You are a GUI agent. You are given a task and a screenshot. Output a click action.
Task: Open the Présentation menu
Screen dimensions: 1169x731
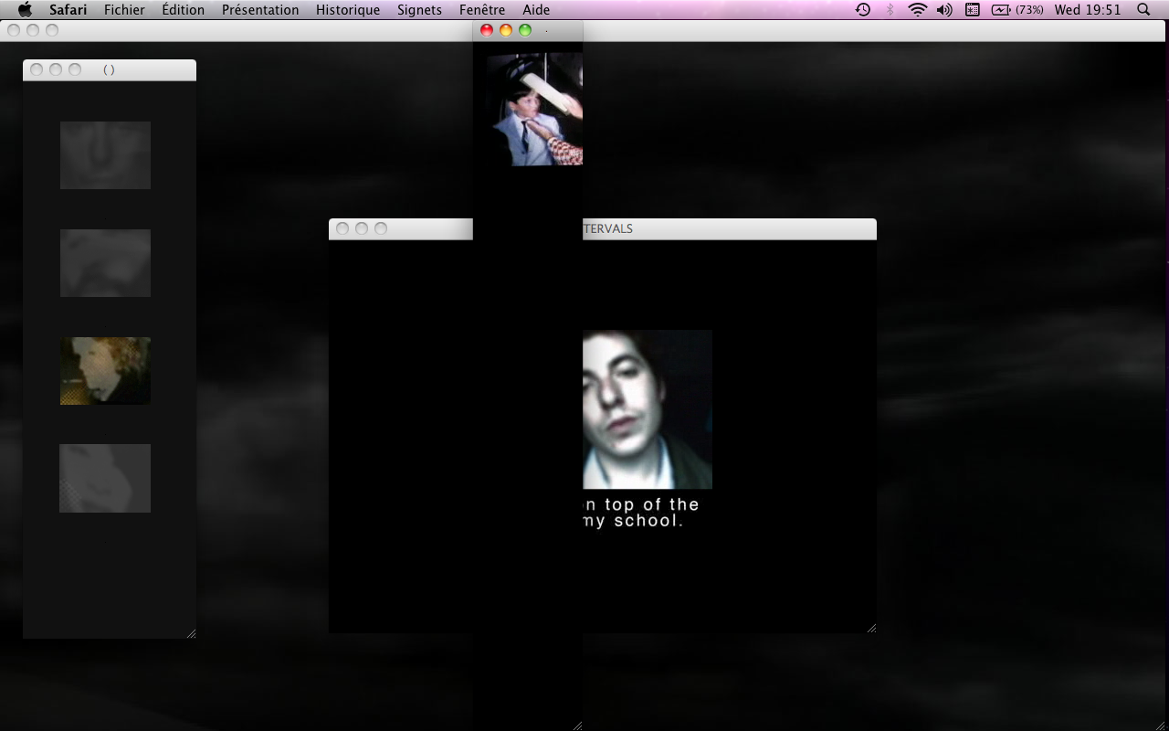click(260, 10)
